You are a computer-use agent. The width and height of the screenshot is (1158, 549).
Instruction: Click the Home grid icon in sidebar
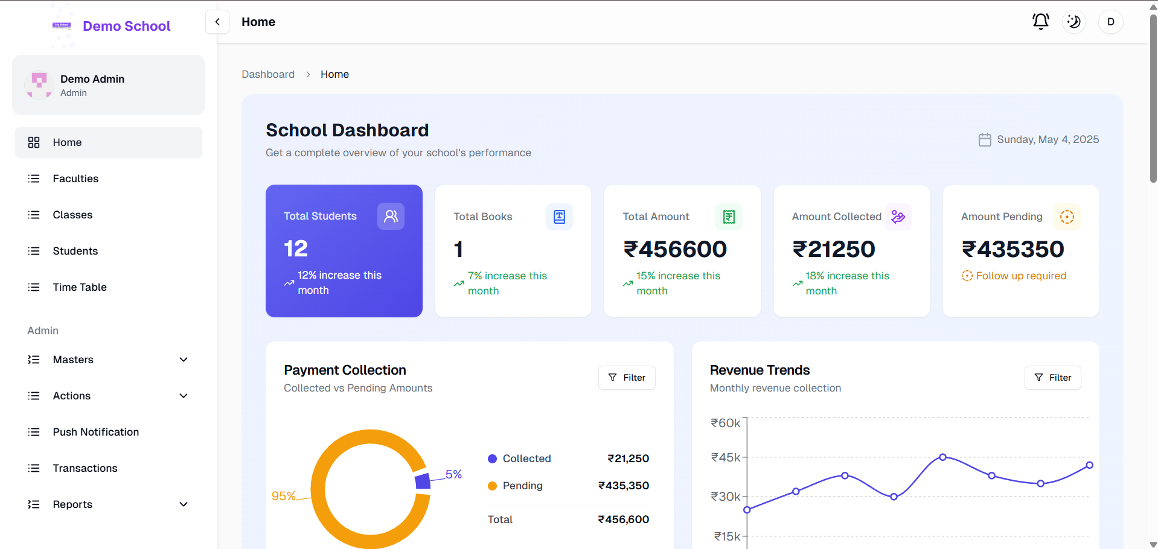pos(34,142)
